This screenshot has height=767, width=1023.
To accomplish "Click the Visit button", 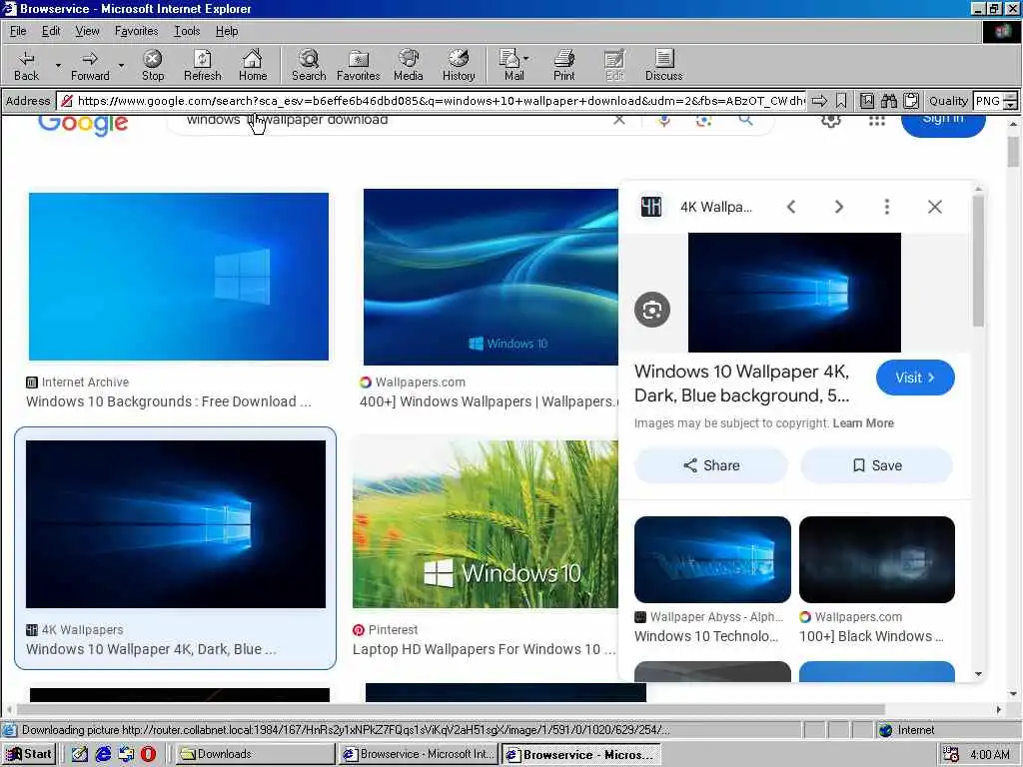I will [915, 378].
